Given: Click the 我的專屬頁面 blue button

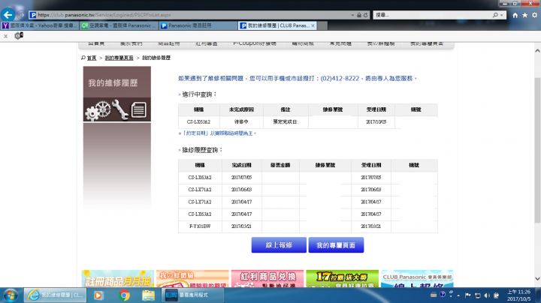Looking at the screenshot, I should (336, 245).
